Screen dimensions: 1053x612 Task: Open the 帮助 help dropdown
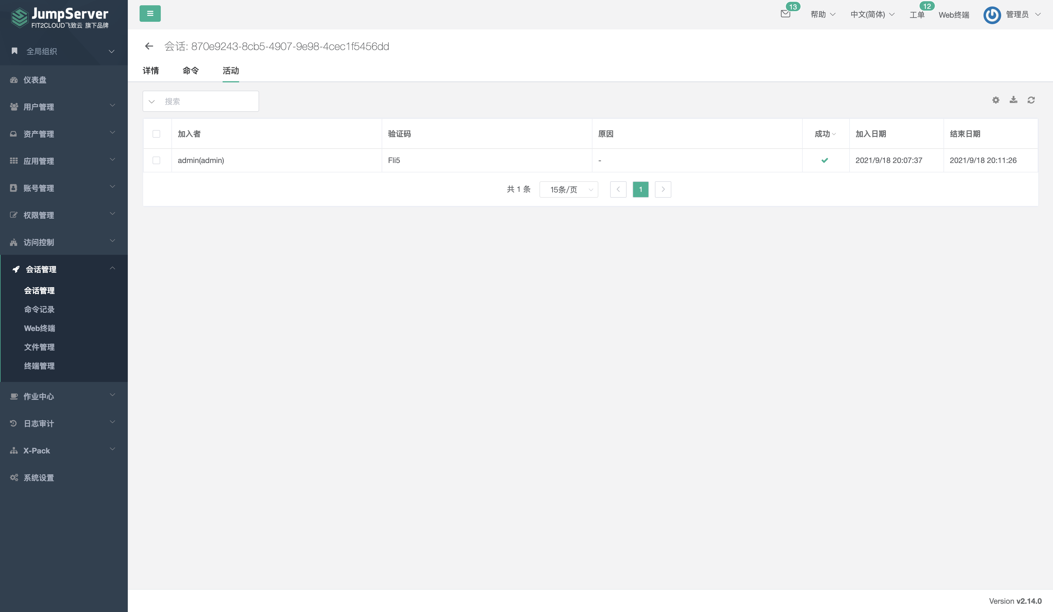823,15
